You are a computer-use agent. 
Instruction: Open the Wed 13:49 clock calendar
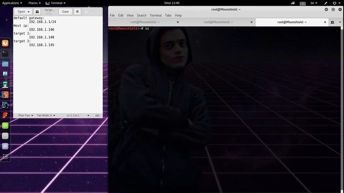click(x=172, y=3)
